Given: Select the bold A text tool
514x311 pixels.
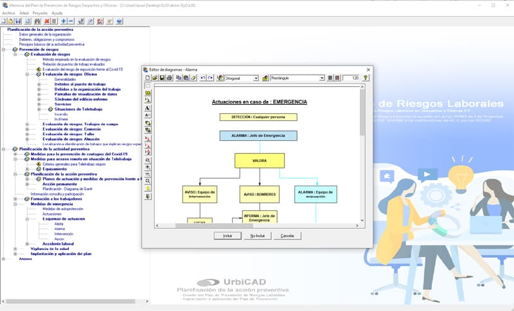Looking at the screenshot, I should point(148,108).
